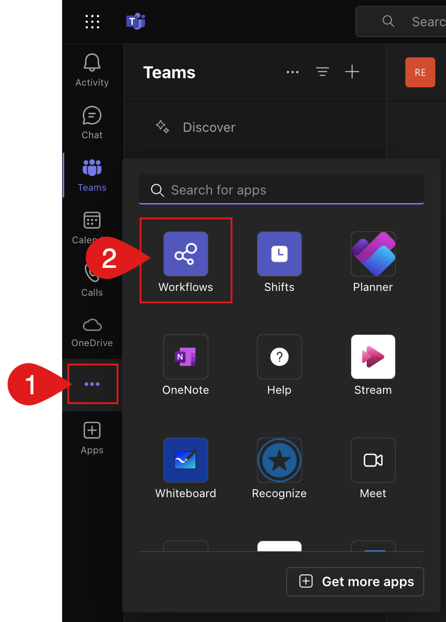Open the Activity tab in sidebar

92,70
